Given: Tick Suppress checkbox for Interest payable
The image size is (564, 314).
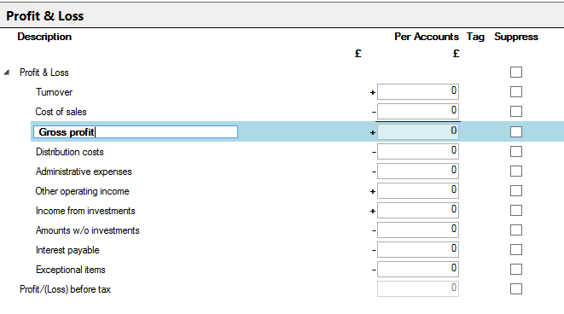Looking at the screenshot, I should tap(516, 250).
